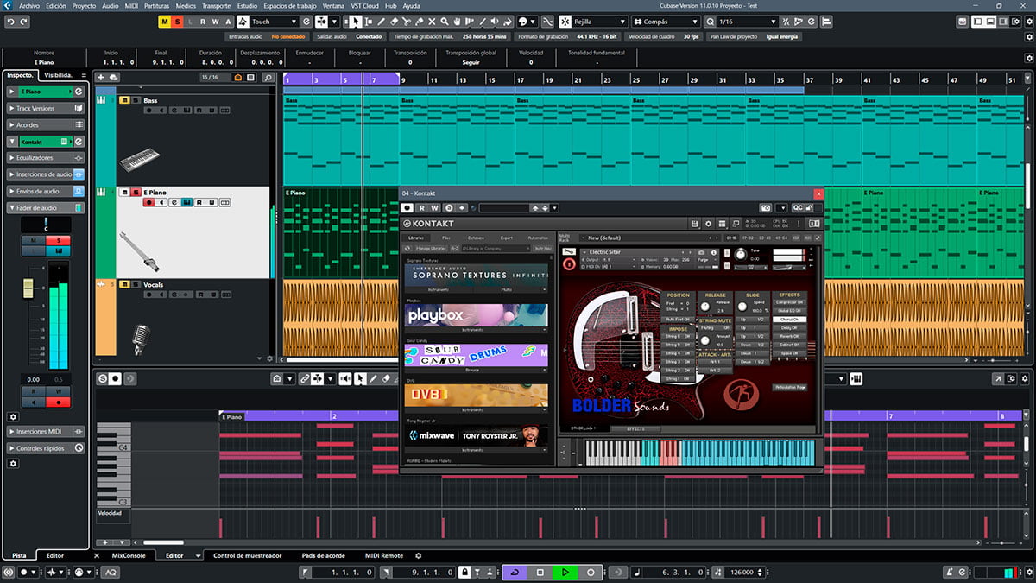Open the Archivo menu
Viewport: 1036px width, 583px height.
(29, 5)
